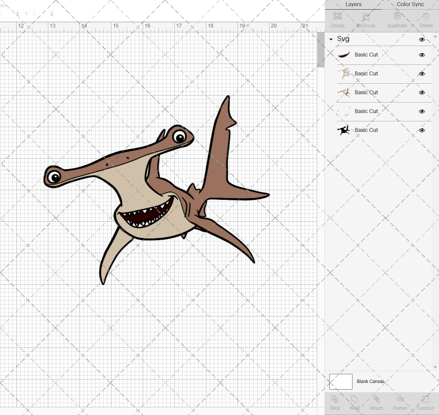Hide the brown fins Basic Cut layer
The height and width of the screenshot is (415, 439).
coord(421,92)
